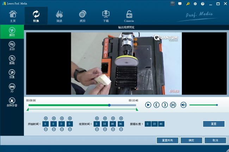Viewport: 229px width, 152px height.
Task: Click the end time seconds field showing 46
Action: [x=113, y=124]
